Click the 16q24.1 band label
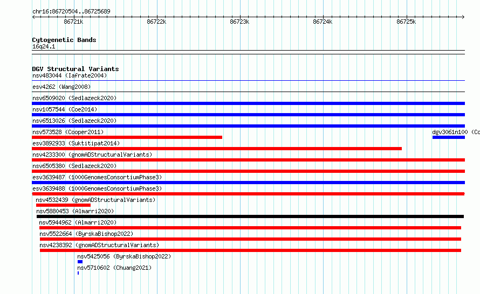The height and width of the screenshot is (294, 480). click(x=44, y=46)
